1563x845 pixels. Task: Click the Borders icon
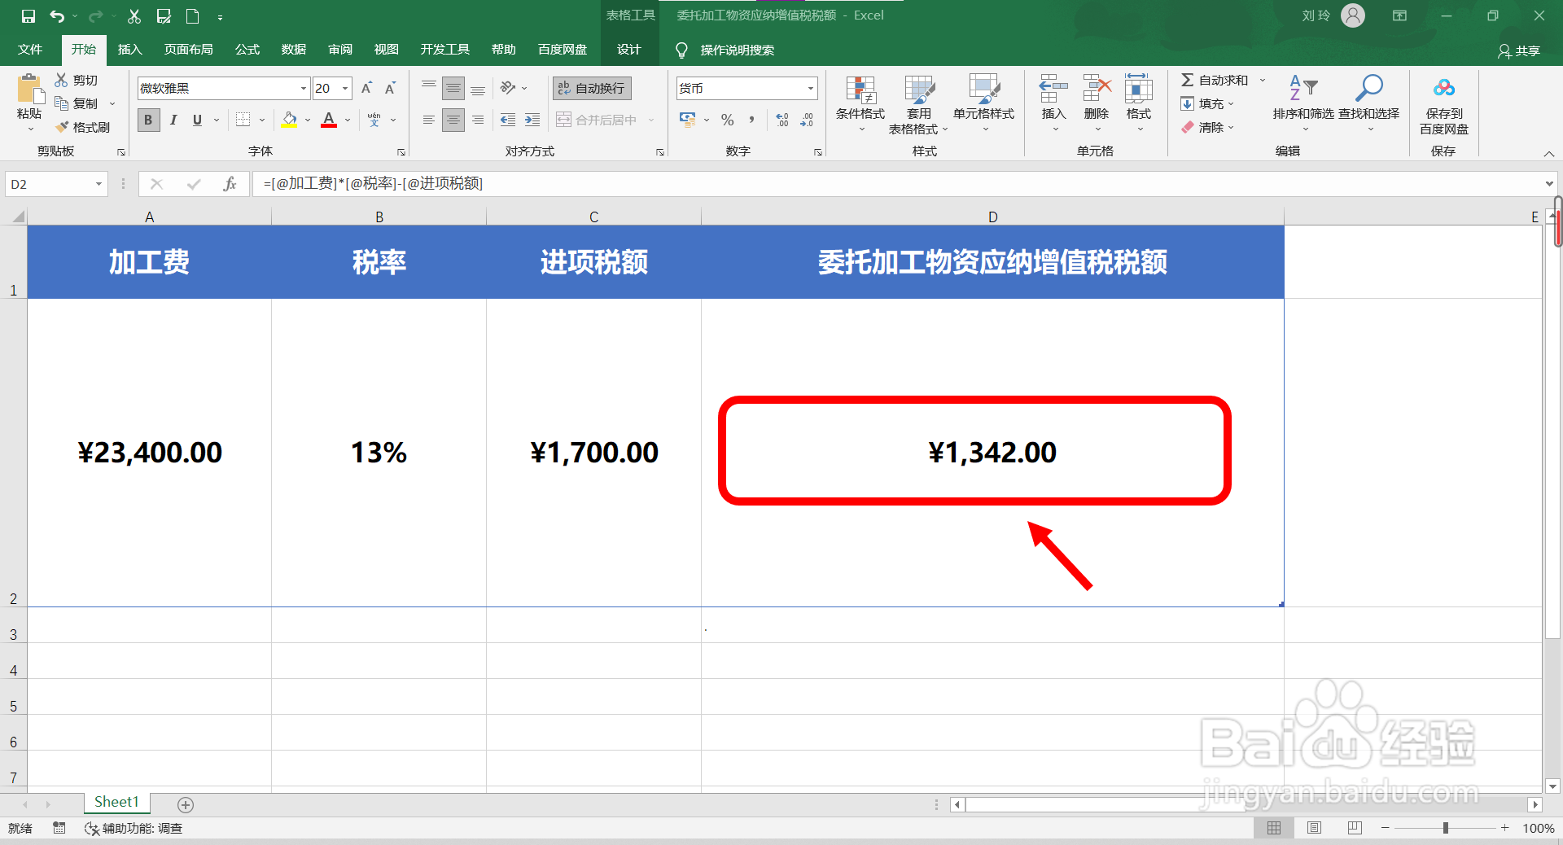tap(243, 120)
